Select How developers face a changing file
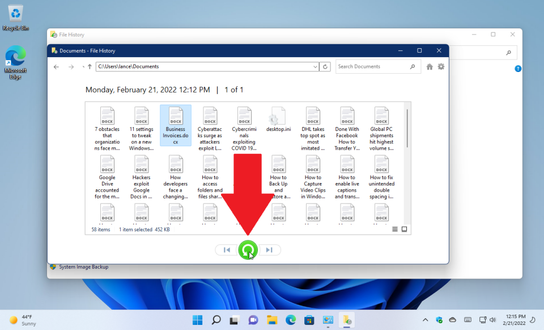Image resolution: width=544 pixels, height=330 pixels. click(176, 177)
